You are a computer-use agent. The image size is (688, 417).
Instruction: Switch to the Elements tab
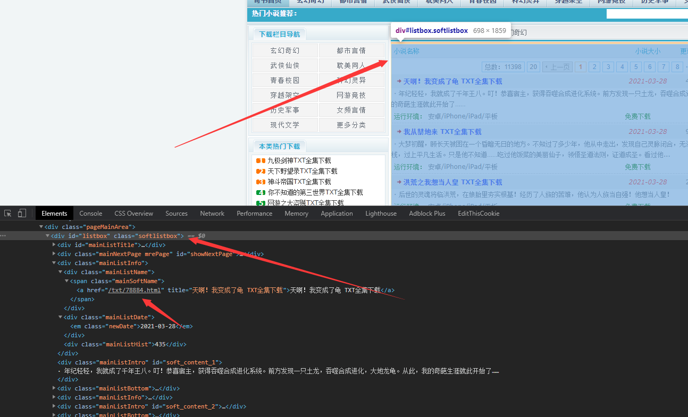click(54, 213)
